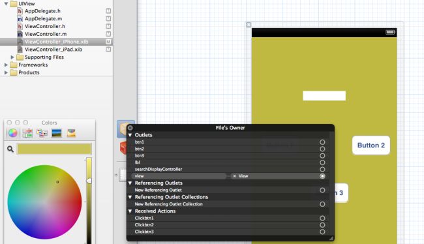Click the status badge beside ViewController.m
Viewport: 424px width, 244px height.
(x=108, y=34)
